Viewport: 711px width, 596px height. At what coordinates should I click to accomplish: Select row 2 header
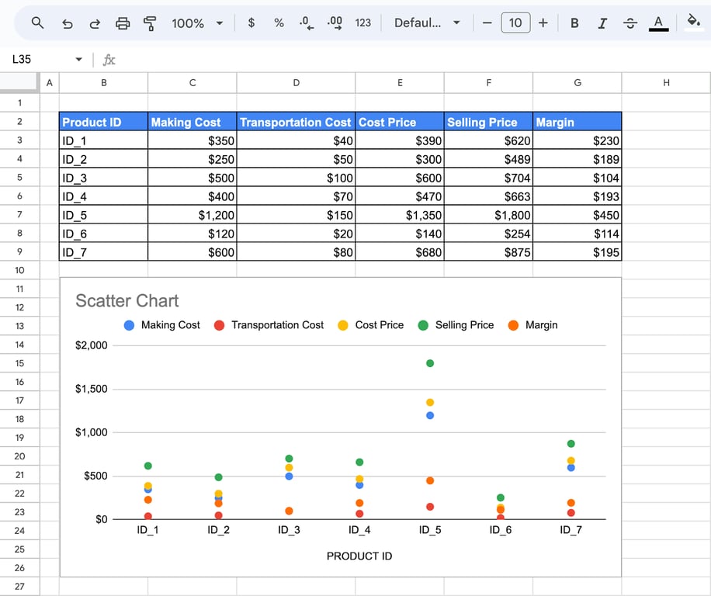click(x=19, y=122)
